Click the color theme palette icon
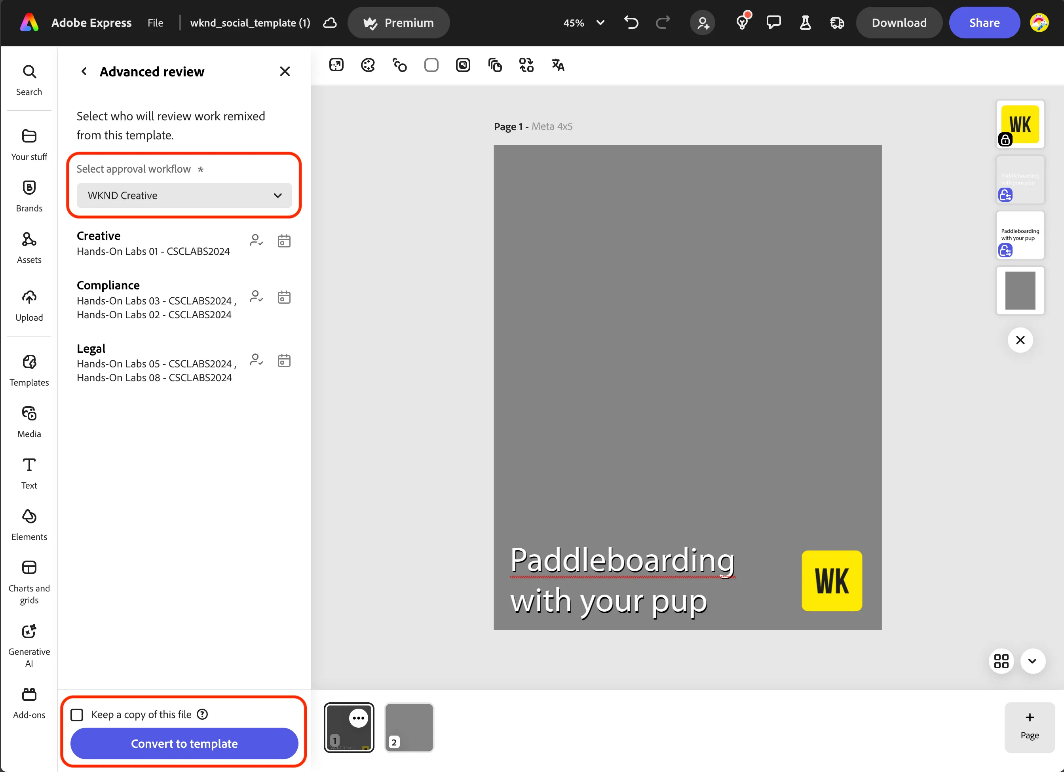The width and height of the screenshot is (1064, 772). point(368,65)
